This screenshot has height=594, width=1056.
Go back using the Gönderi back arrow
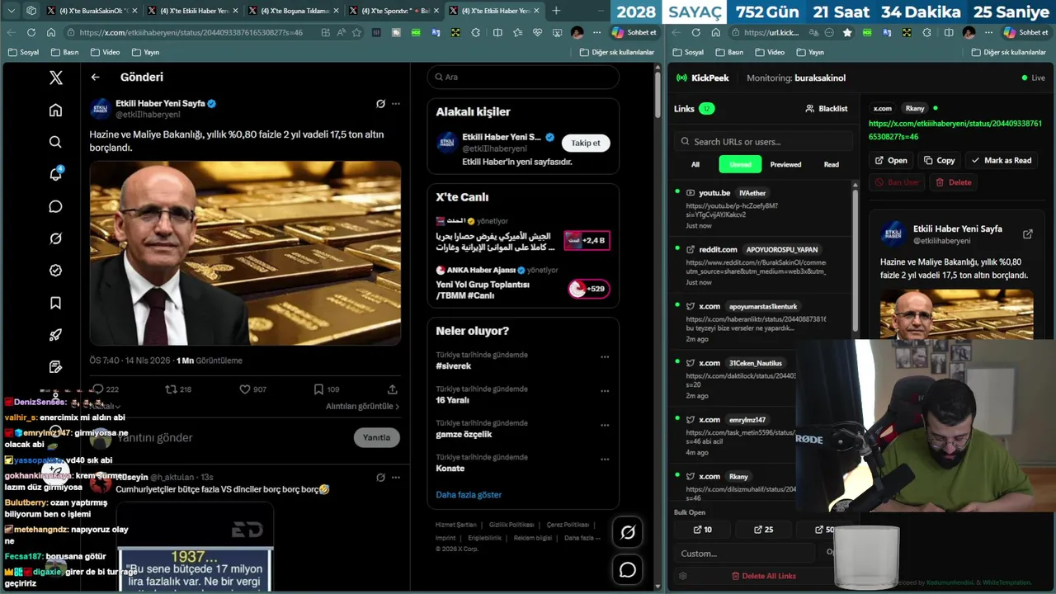click(96, 77)
